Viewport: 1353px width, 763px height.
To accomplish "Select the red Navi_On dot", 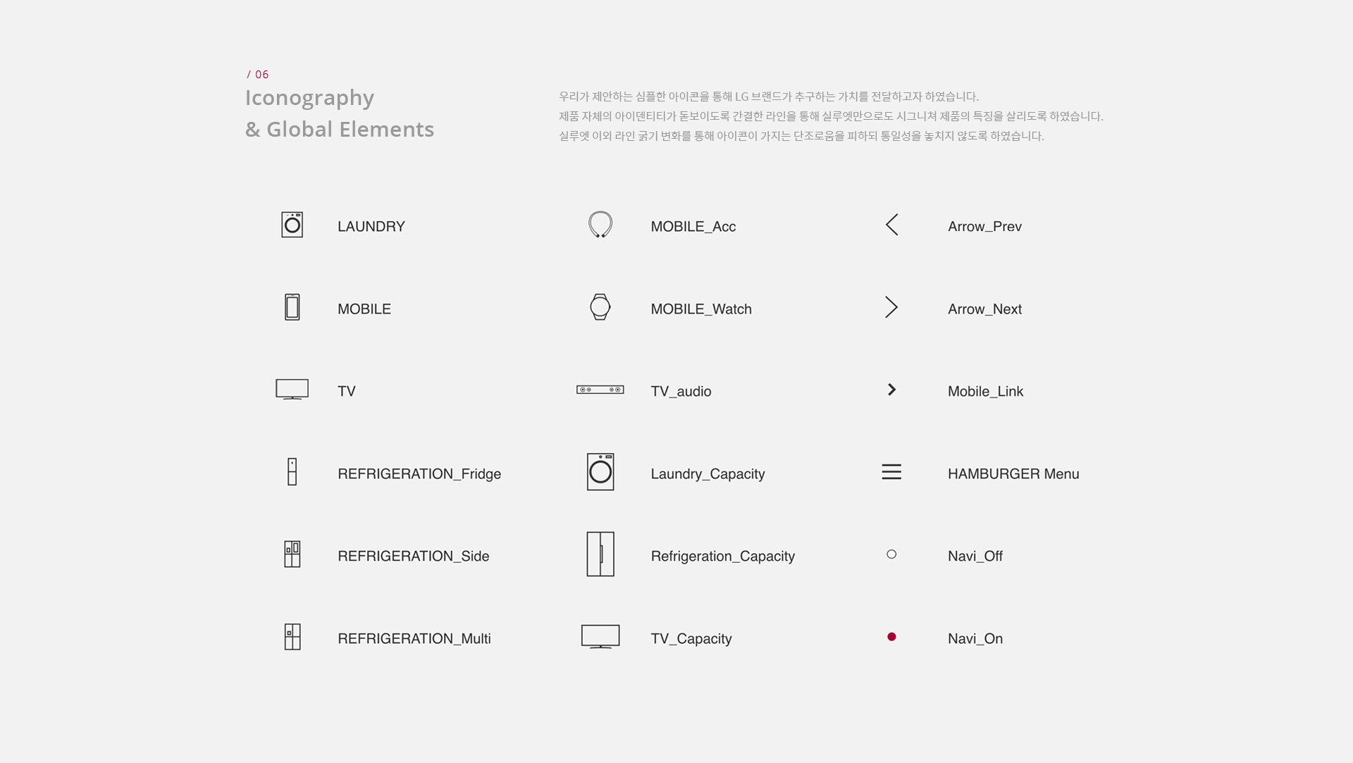I will pos(891,637).
